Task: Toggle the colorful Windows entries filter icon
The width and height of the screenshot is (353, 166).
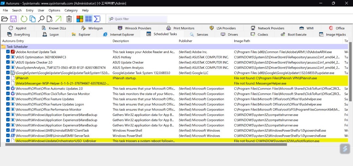Action: click(80, 19)
